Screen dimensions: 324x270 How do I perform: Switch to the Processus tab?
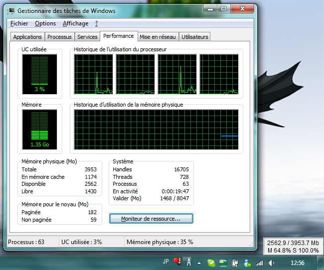(x=59, y=37)
